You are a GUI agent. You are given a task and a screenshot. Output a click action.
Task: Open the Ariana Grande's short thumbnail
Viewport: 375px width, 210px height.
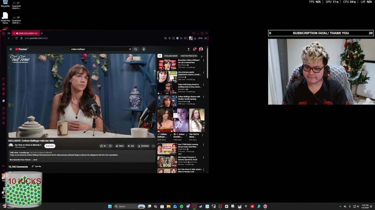coord(181,120)
